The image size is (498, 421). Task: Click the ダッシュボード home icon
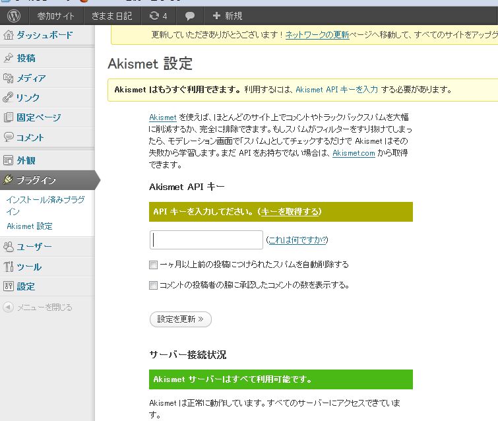[x=9, y=35]
